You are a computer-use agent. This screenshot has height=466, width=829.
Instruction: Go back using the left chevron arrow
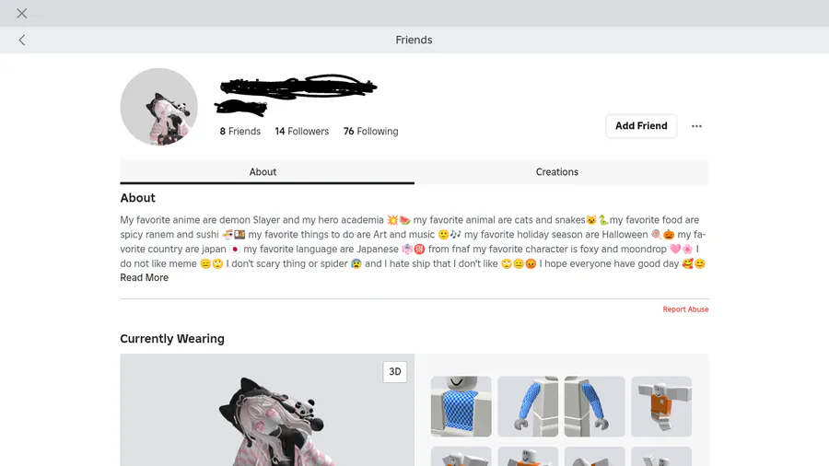pos(22,41)
